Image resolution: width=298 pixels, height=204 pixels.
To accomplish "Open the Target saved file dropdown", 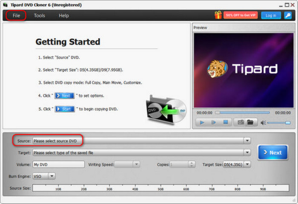I will point(247,153).
